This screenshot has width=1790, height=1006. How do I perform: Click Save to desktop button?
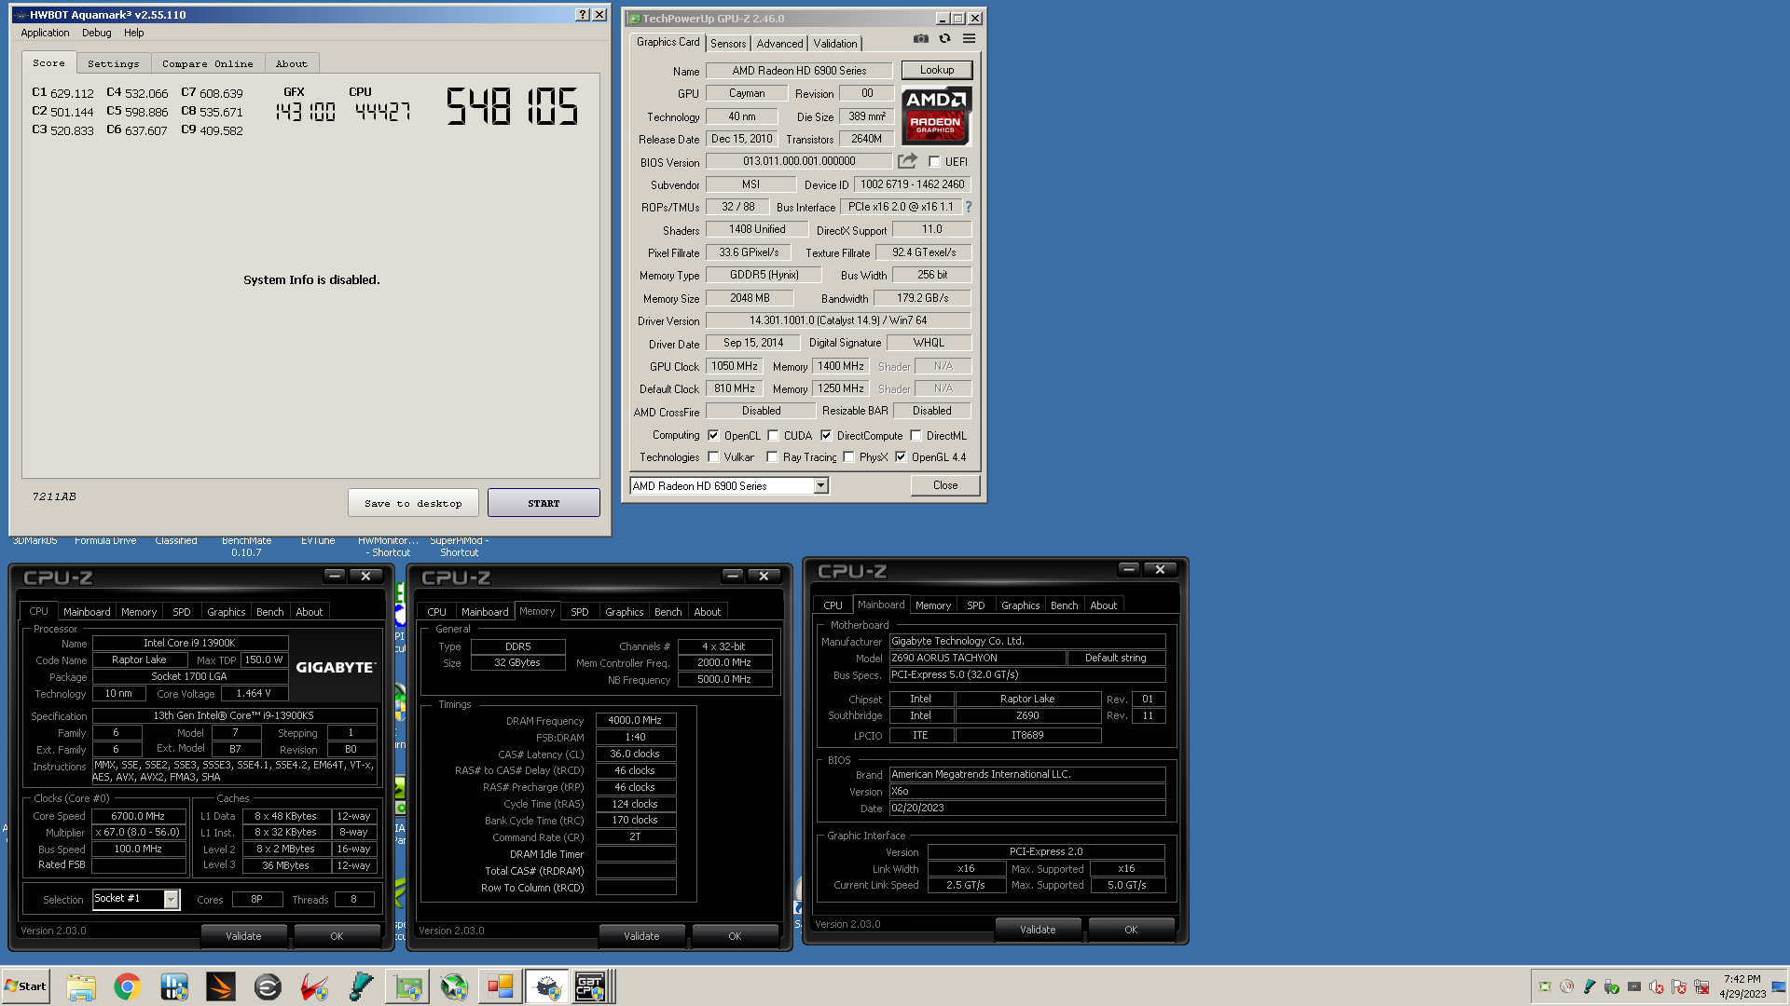pos(413,503)
